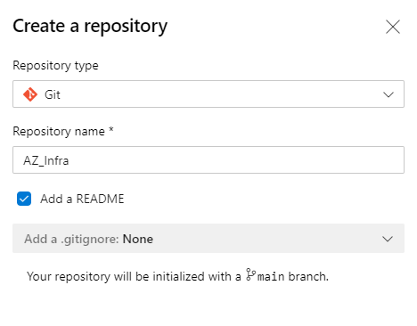This screenshot has width=417, height=326.
Task: Close the Create a repository dialog
Action: (393, 27)
